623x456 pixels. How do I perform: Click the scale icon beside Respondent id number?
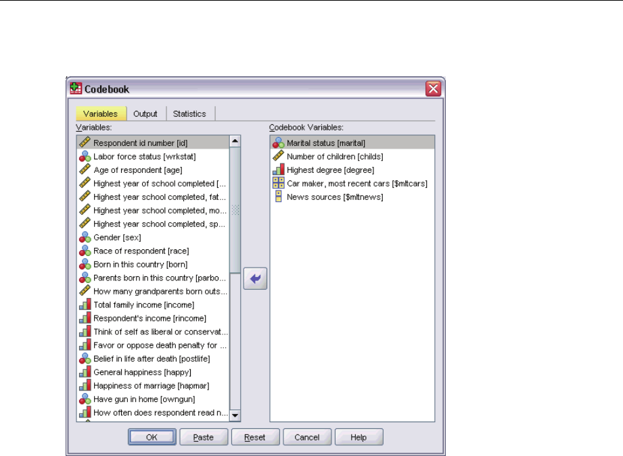[85, 143]
